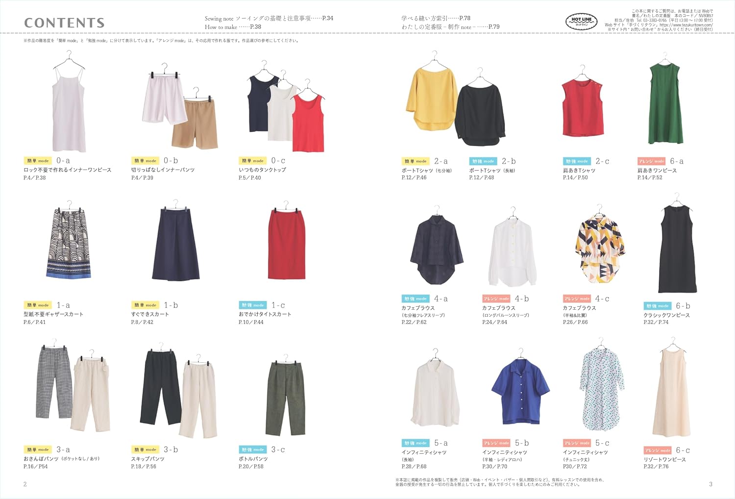Click the tezukuritown.com website URL
735x499 pixels.
point(686,25)
